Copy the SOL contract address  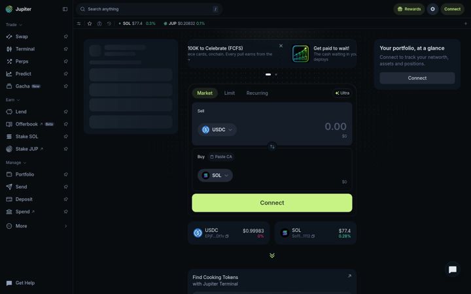(313, 237)
